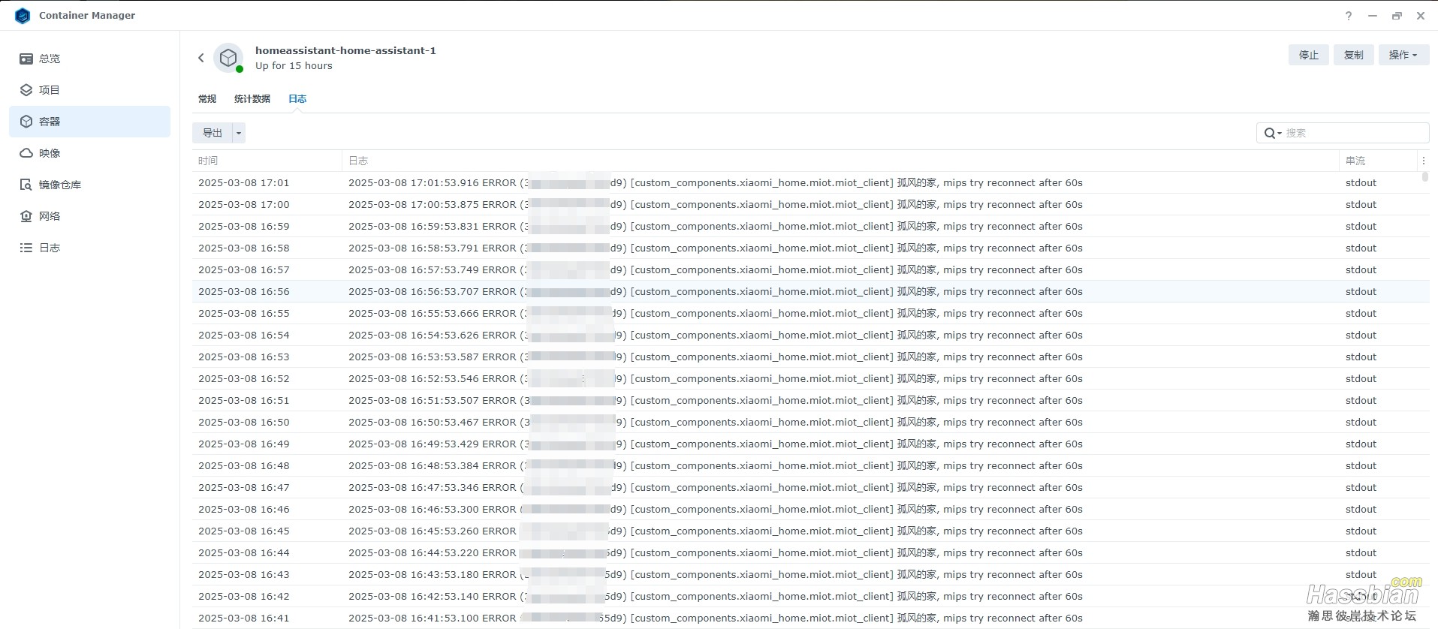Click the 复制 duplicate button
This screenshot has width=1438, height=629.
1354,55
